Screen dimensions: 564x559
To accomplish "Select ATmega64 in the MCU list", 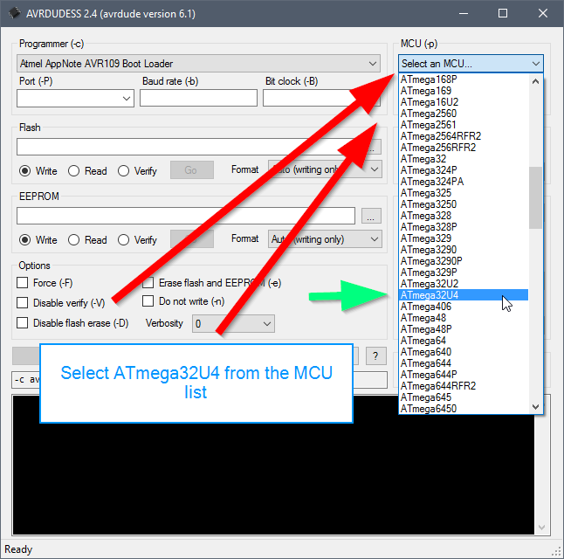I will coord(464,341).
